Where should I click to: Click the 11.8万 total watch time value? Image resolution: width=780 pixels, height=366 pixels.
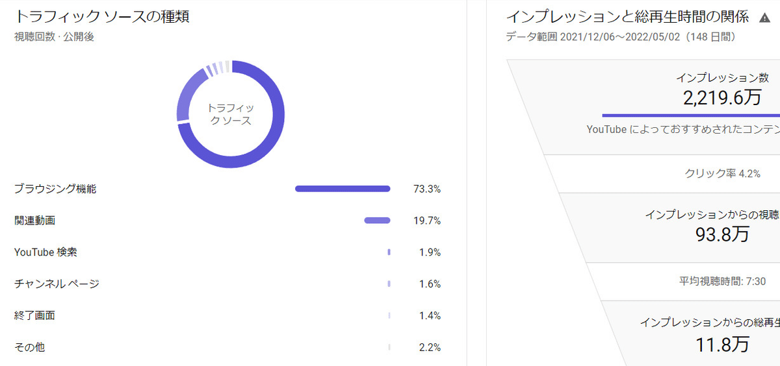coord(722,344)
